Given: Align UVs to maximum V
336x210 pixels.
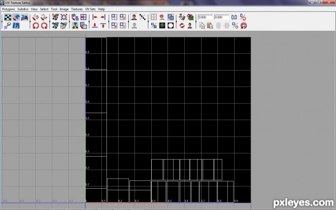Looking at the screenshot, I should [103, 26].
